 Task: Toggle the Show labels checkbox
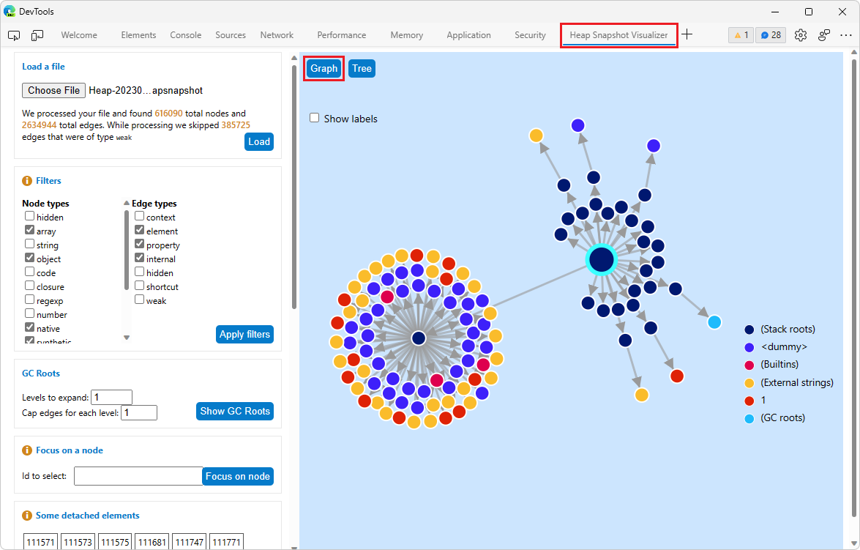[314, 117]
